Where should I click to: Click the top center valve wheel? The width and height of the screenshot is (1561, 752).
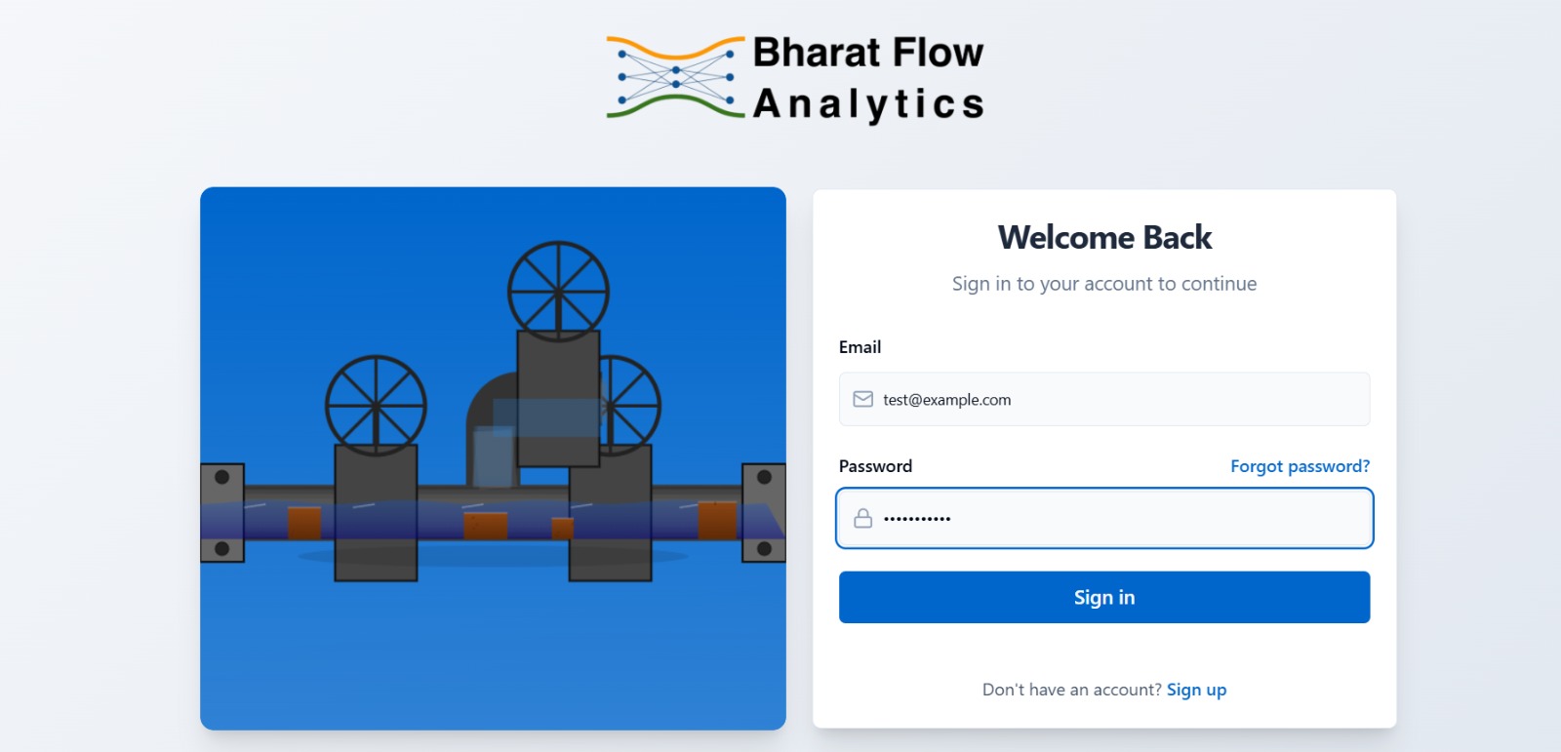tap(558, 291)
